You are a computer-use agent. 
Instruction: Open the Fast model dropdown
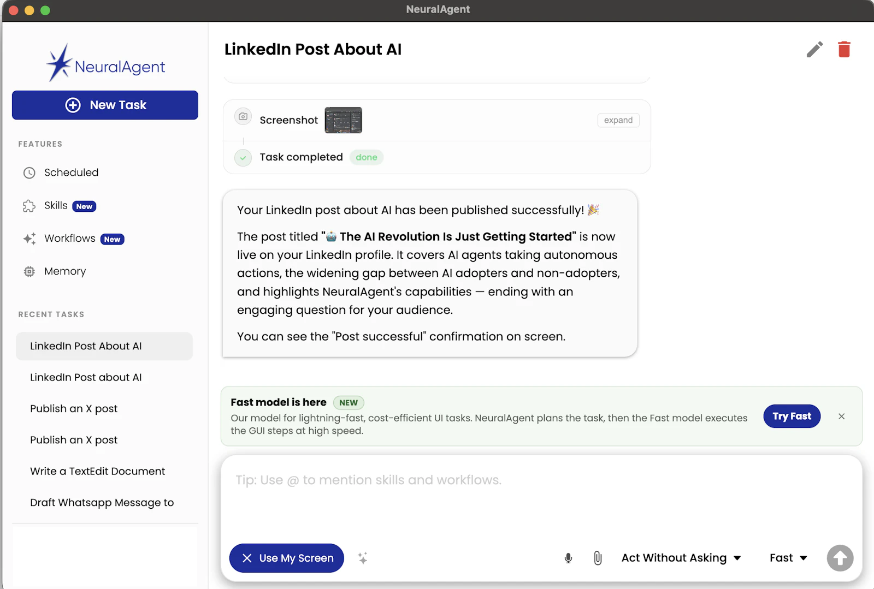click(x=788, y=558)
